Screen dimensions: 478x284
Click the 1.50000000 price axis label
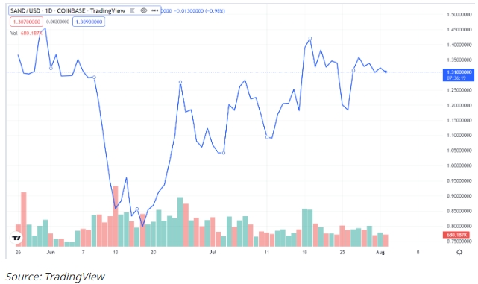459,15
